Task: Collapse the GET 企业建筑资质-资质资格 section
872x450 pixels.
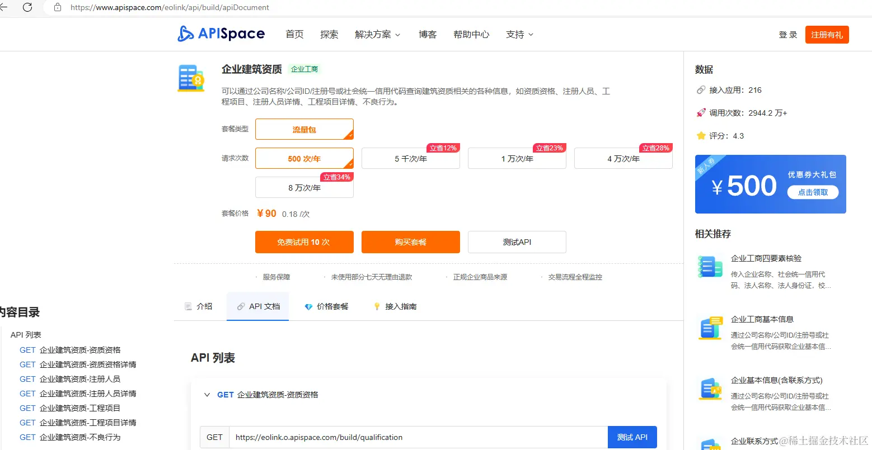Action: 207,395
